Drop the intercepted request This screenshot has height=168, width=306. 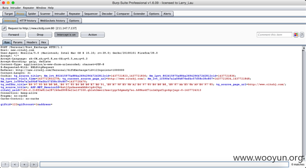coord(40,35)
